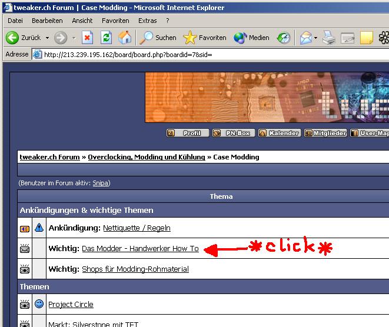
Task: Click the Mail envelope toolbar icon
Action: (x=305, y=38)
